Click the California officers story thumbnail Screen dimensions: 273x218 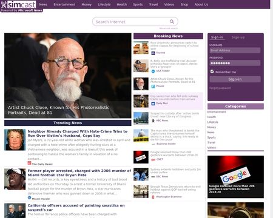15,211
